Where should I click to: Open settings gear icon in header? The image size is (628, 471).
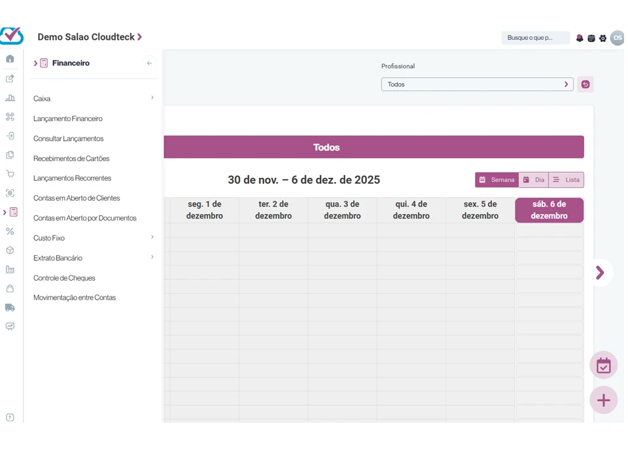pos(602,38)
